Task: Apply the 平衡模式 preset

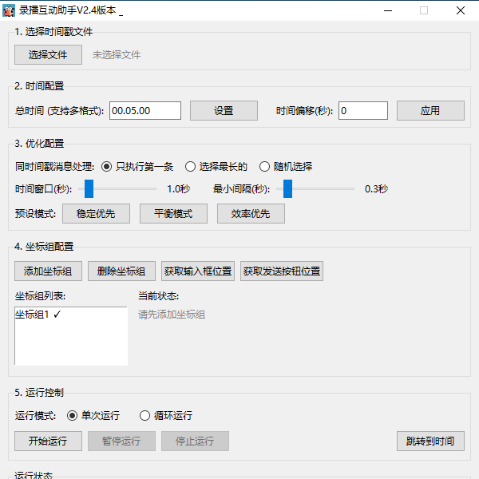Action: [173, 214]
